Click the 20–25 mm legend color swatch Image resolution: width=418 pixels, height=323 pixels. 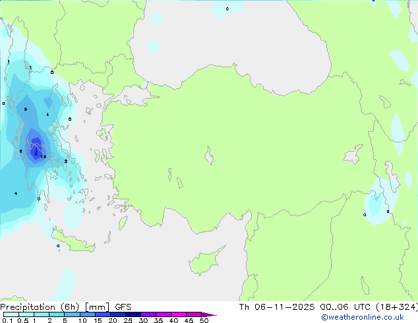coord(118,314)
